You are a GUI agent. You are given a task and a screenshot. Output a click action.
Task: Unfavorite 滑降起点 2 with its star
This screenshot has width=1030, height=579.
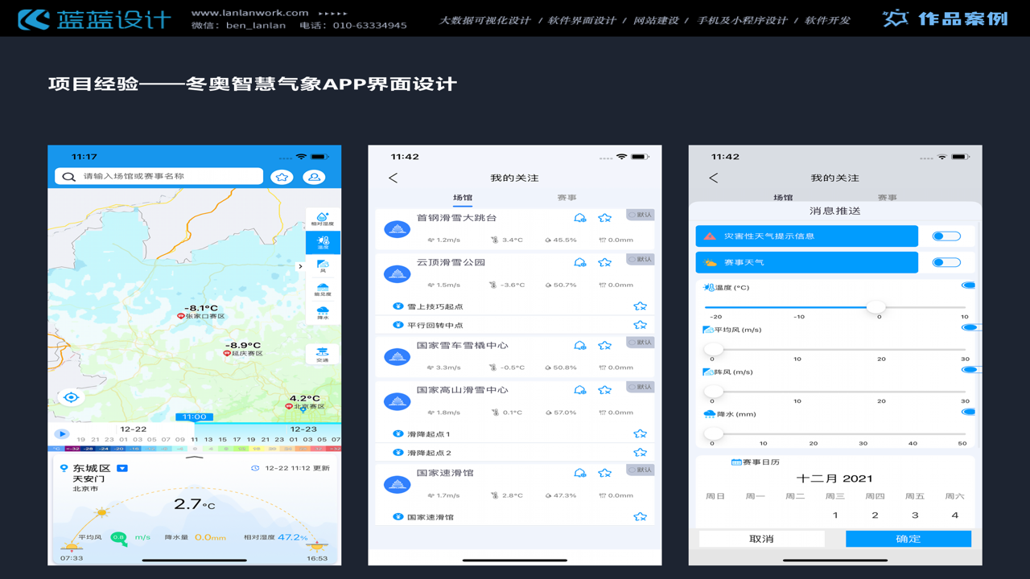pos(640,453)
